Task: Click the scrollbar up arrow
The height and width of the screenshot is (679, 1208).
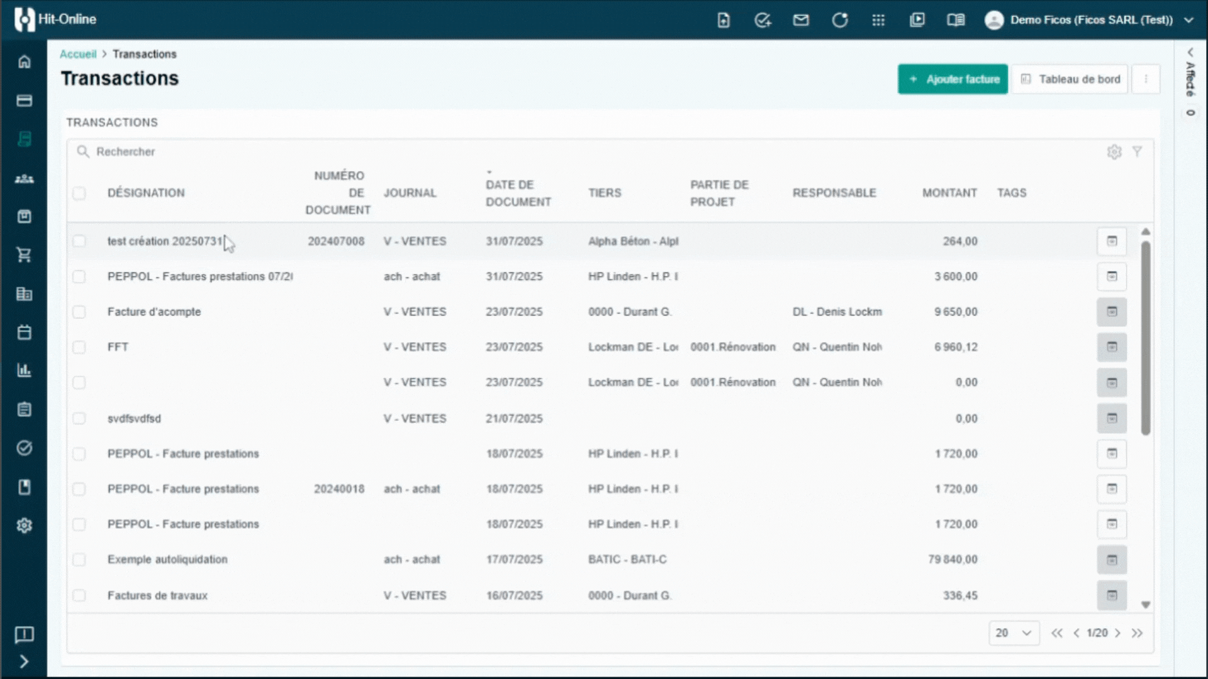Action: 1146,231
